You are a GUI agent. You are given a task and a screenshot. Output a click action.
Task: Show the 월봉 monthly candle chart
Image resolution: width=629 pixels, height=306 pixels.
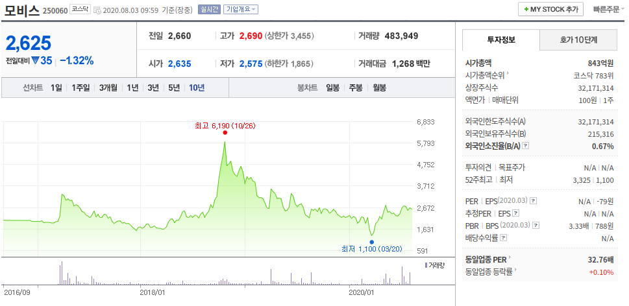[379, 88]
